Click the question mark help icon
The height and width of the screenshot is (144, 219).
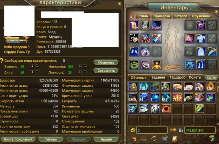1,61
